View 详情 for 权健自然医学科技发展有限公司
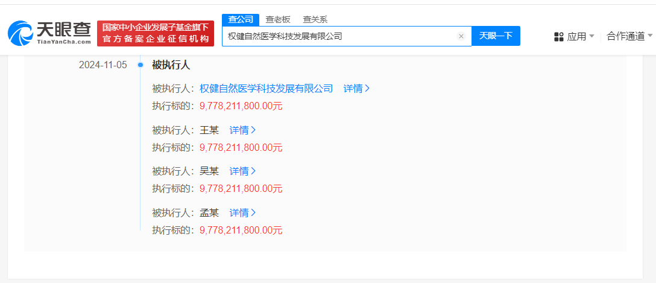Viewport: 656px width, 283px height. click(356, 88)
